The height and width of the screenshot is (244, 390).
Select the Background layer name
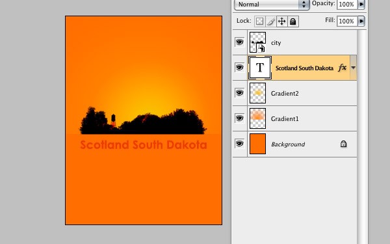coord(288,144)
